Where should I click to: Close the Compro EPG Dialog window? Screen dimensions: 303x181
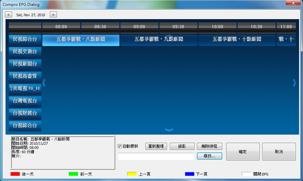[x=293, y=3]
